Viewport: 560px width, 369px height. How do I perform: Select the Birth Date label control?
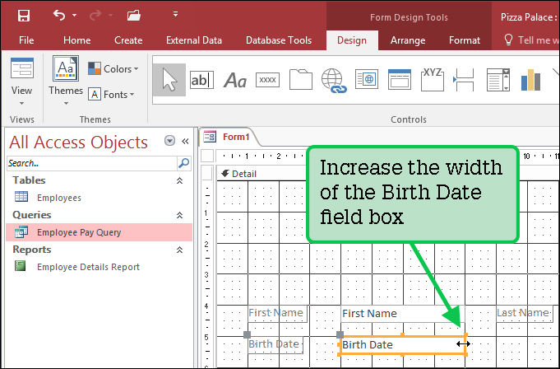275,344
